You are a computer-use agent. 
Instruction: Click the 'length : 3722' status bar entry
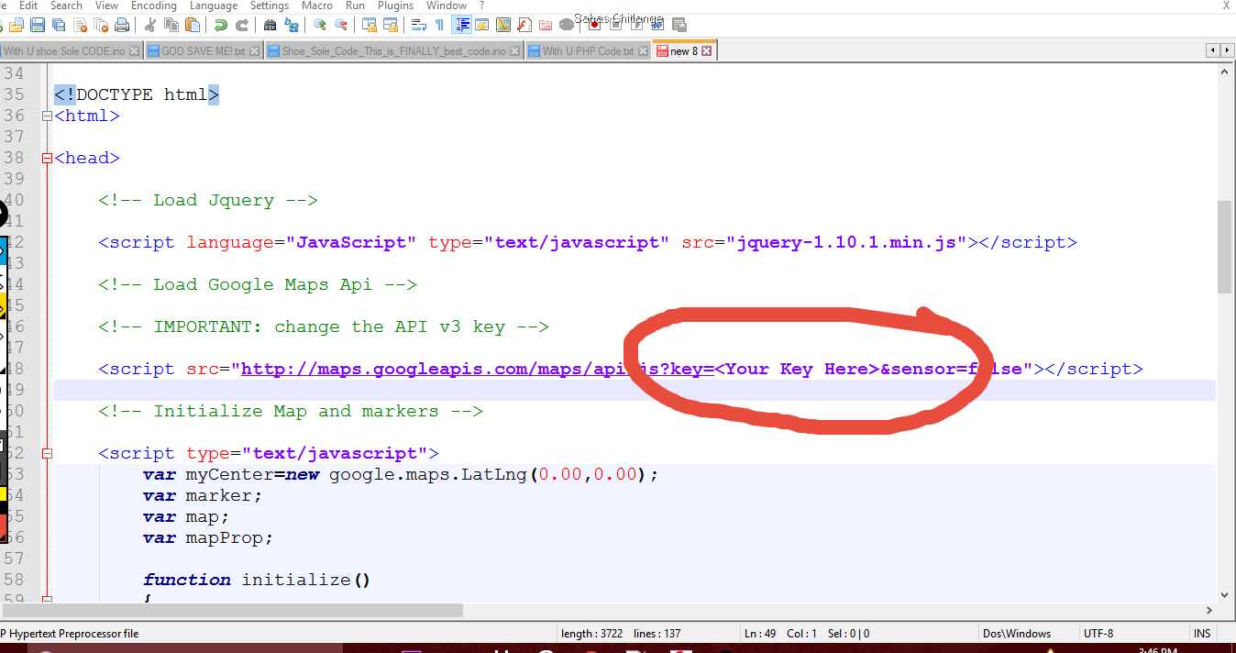pyautogui.click(x=591, y=634)
